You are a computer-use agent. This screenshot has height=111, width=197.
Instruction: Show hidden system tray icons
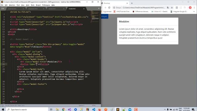(x=165, y=109)
